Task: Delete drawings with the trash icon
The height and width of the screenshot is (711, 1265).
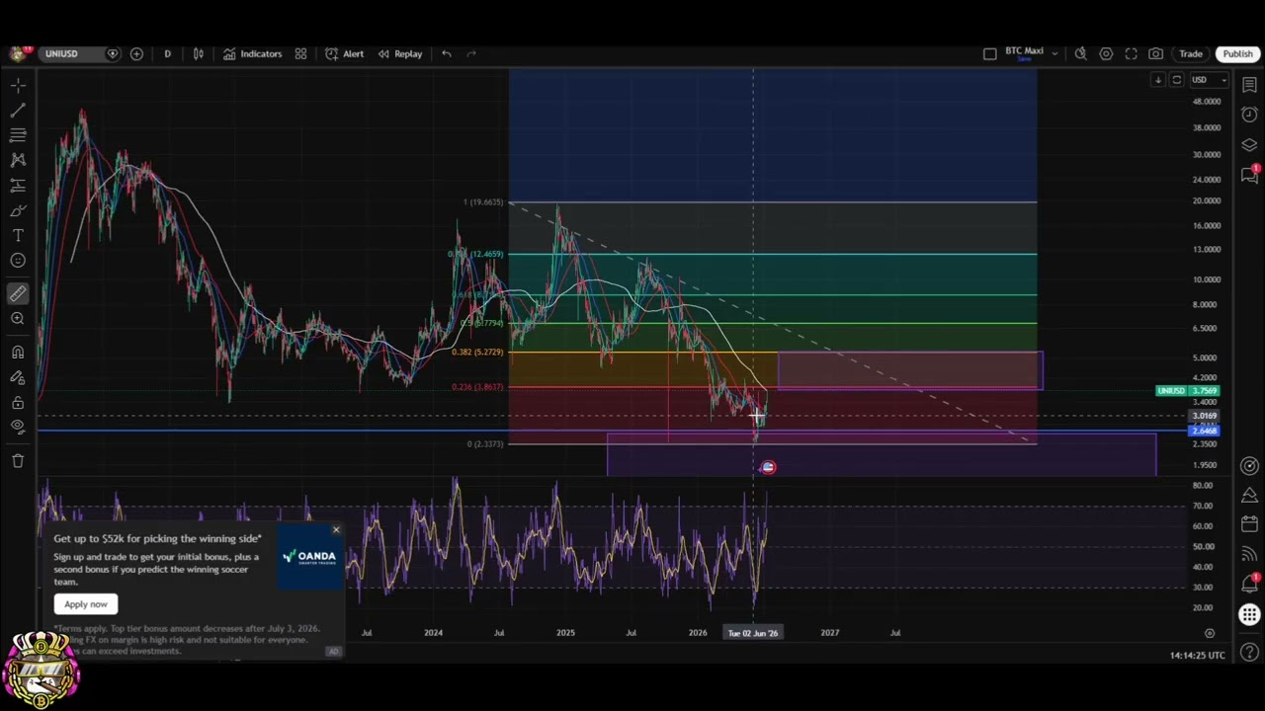Action: (18, 460)
